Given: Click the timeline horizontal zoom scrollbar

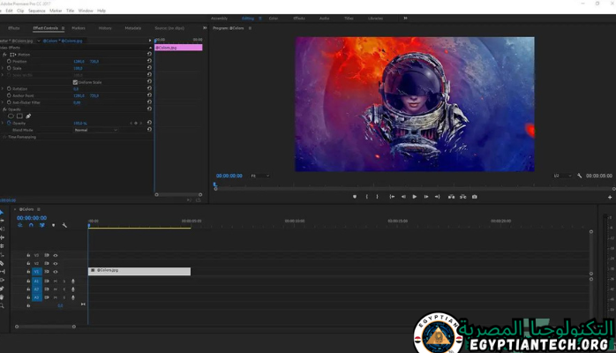Looking at the screenshot, I should [x=45, y=327].
